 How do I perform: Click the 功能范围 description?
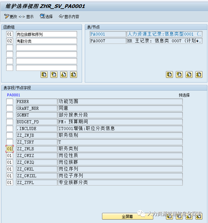click(x=120, y=102)
